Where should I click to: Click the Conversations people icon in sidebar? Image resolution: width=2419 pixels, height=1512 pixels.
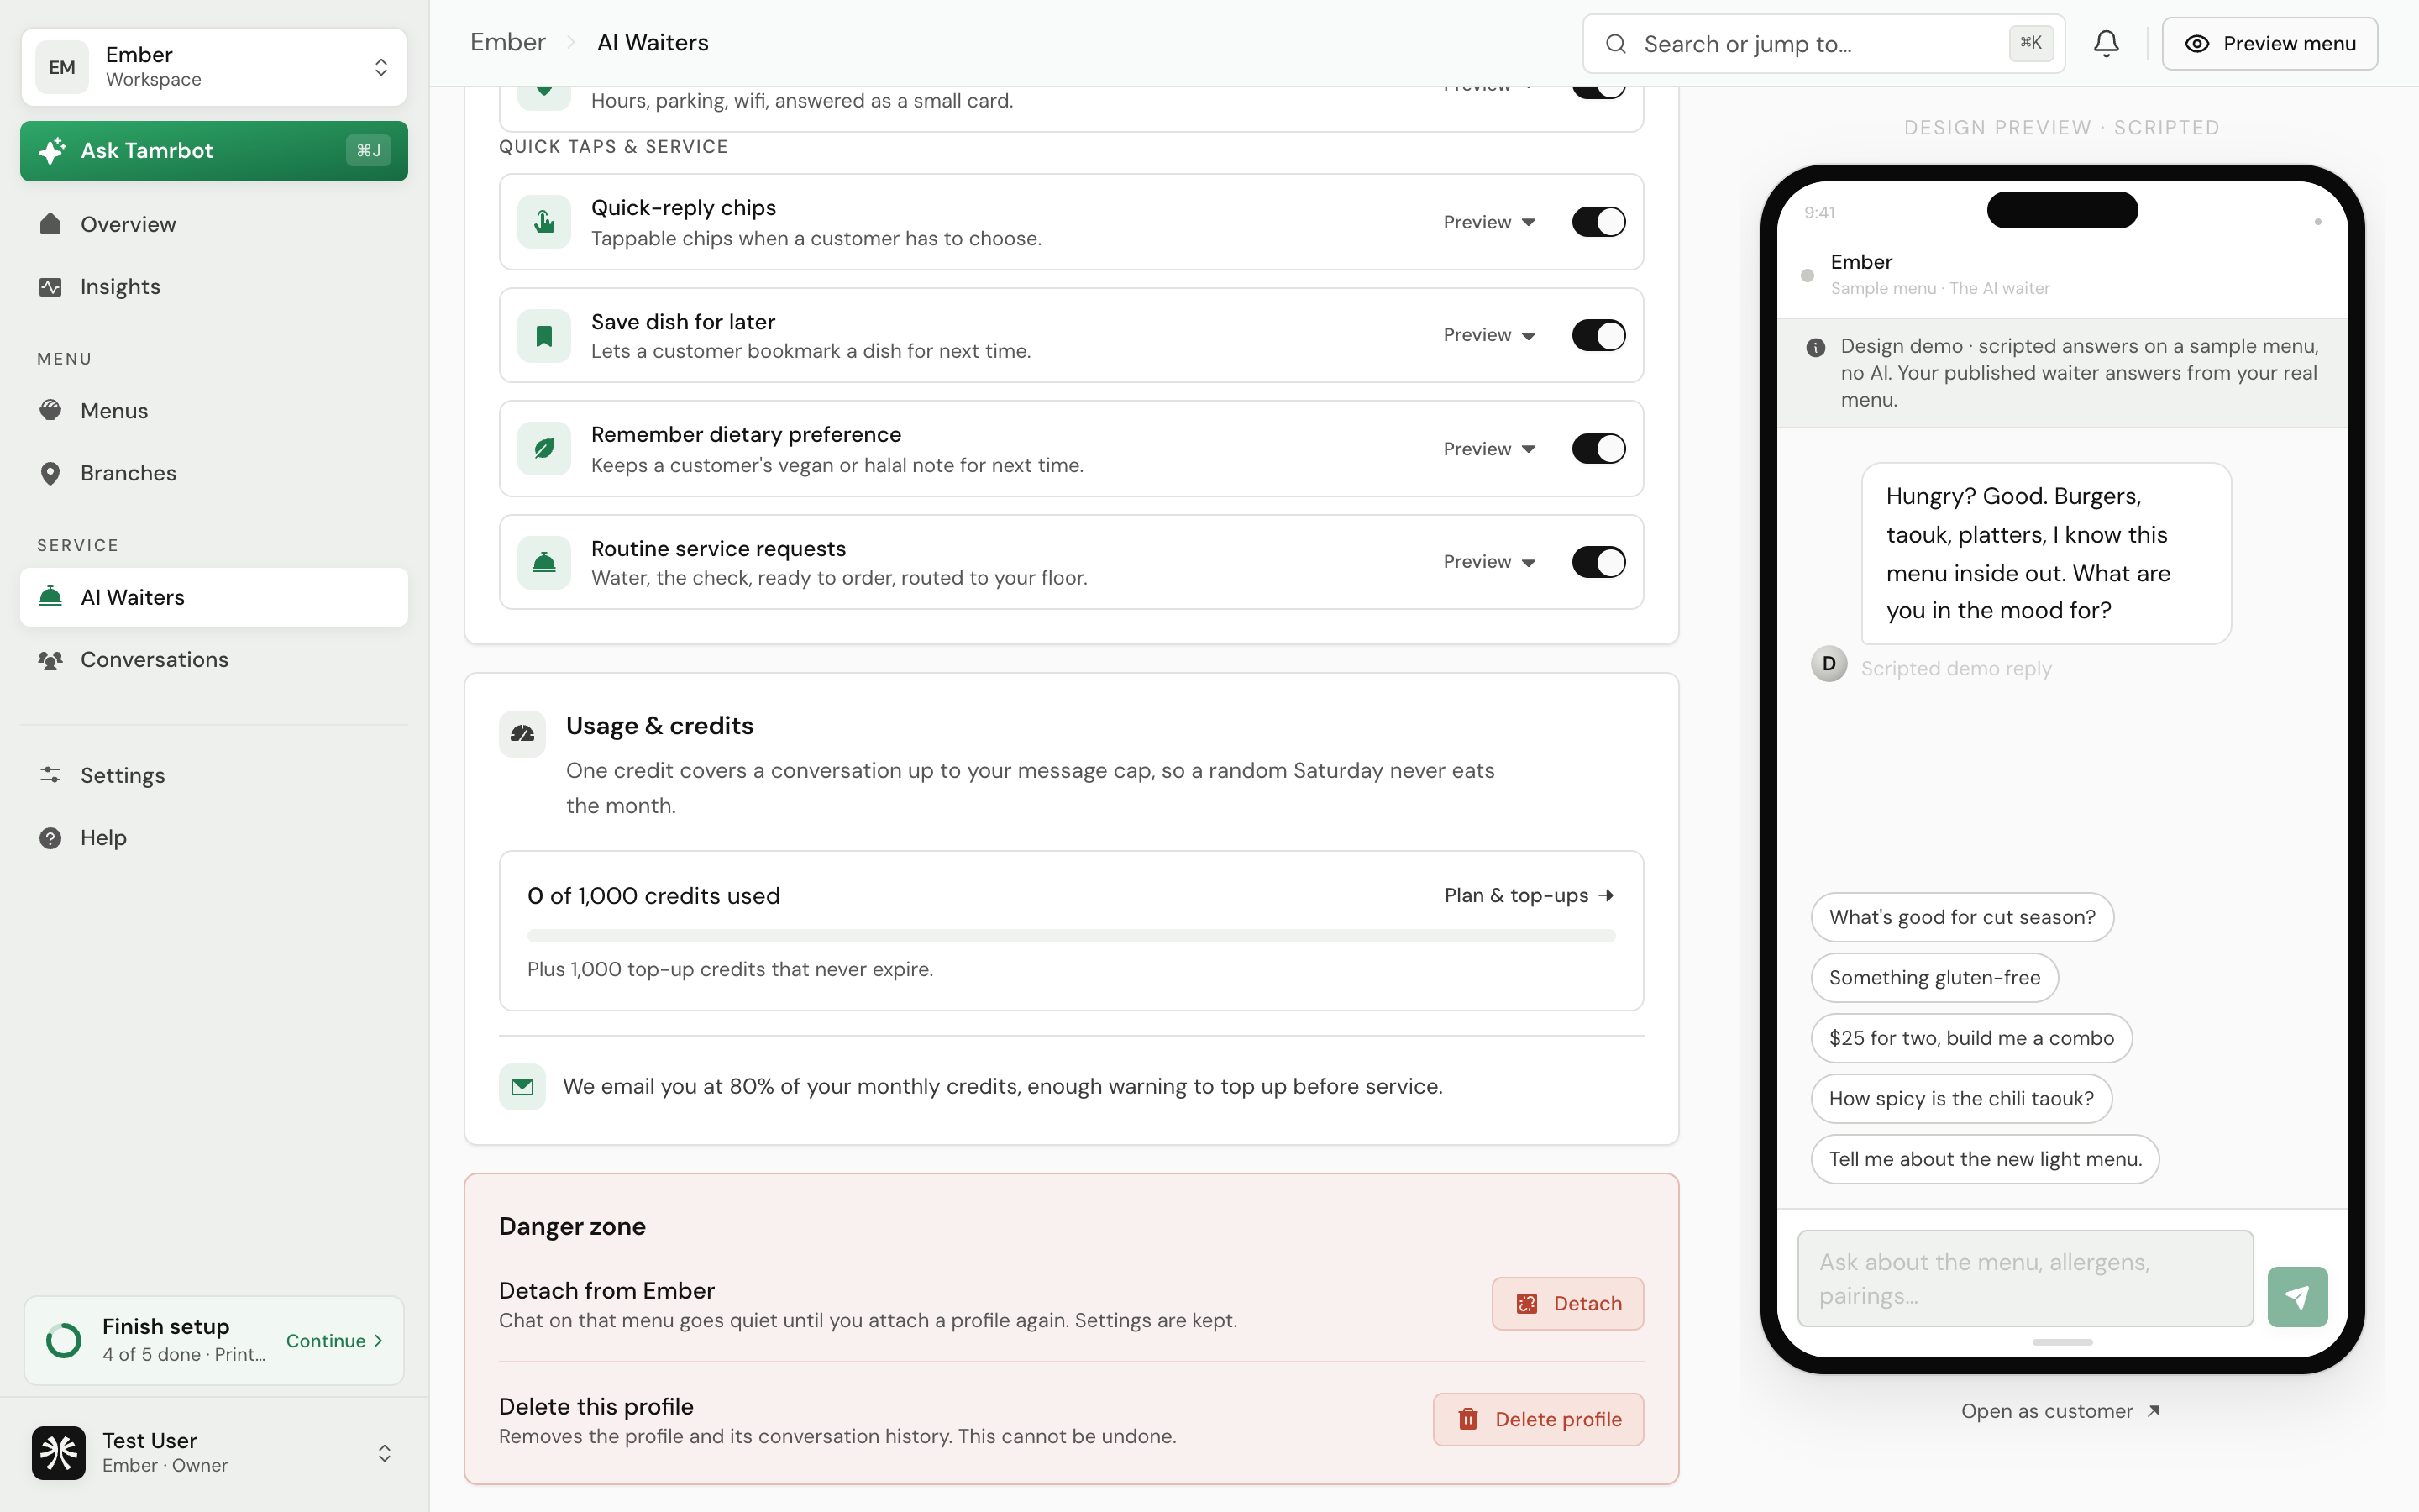tap(50, 660)
